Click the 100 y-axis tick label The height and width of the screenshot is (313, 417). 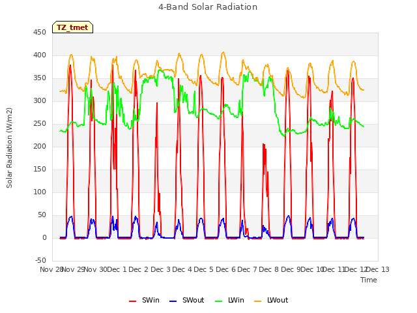(x=40, y=192)
